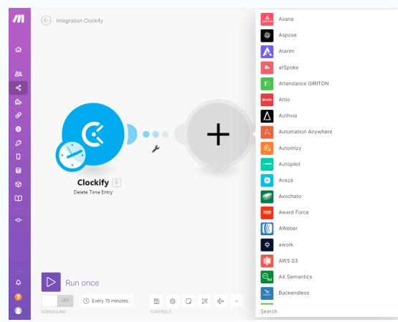Choose Backendless in the app list
The width and height of the screenshot is (398, 322).
pos(328,293)
